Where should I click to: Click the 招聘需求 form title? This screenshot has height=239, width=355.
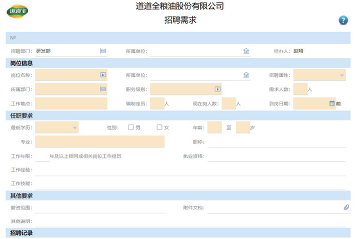[x=180, y=20]
